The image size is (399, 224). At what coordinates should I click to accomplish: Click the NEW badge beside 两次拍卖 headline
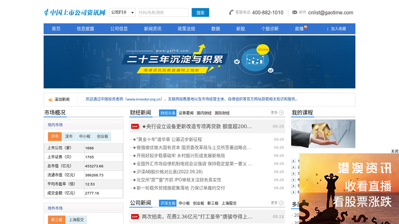(x=135, y=217)
